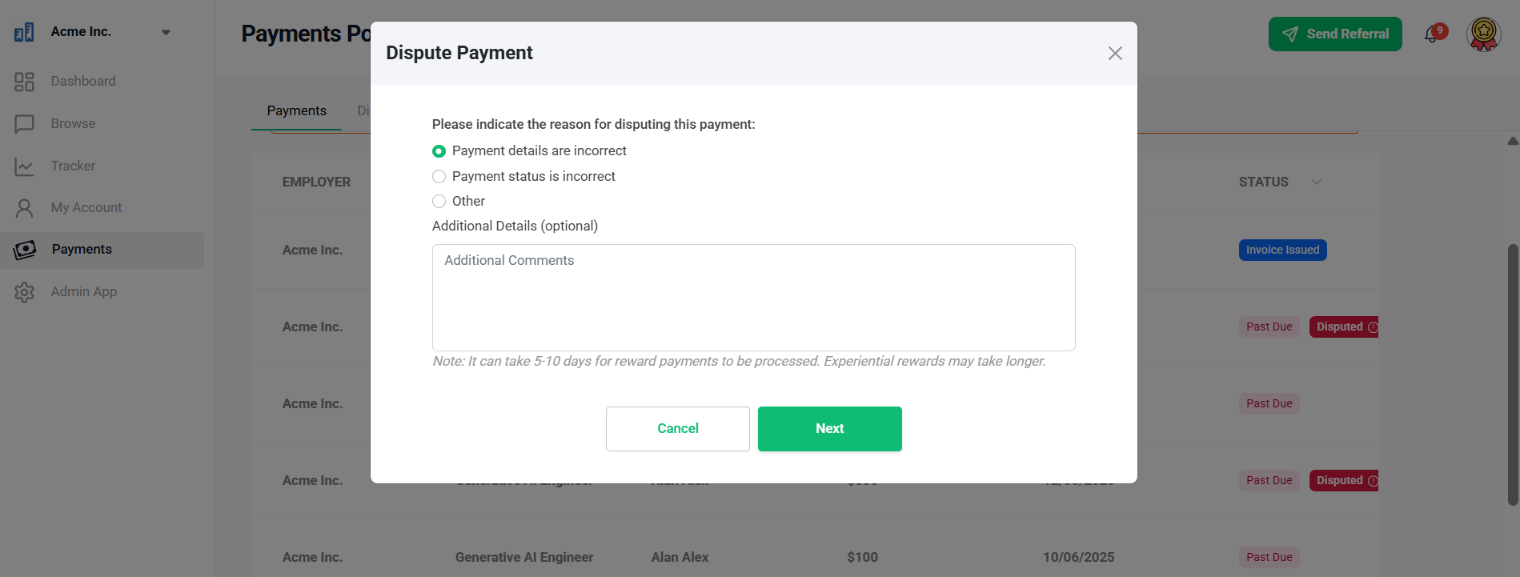Cancel the dispute payment dialog

(x=678, y=429)
